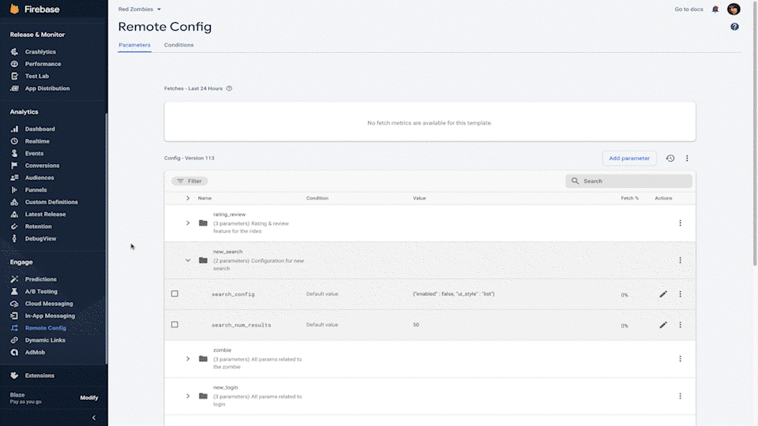Expand the zombie parameter group
Viewport: 758px width, 426px height.
tap(188, 359)
